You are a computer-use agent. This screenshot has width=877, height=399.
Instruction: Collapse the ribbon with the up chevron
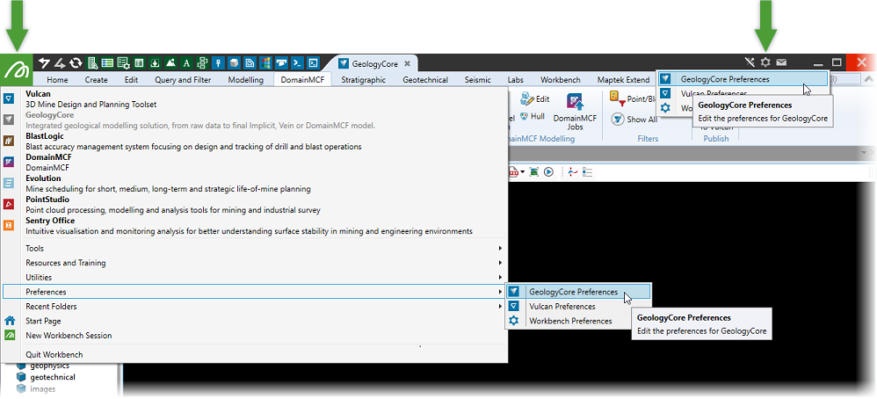[867, 79]
